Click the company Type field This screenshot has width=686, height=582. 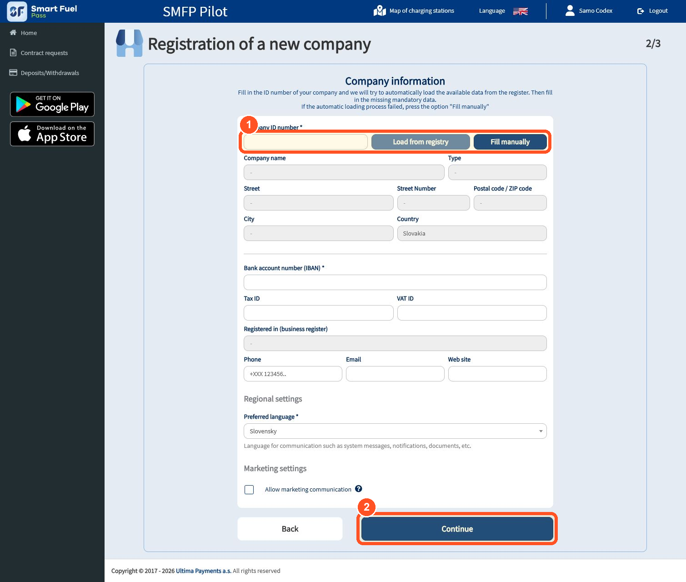click(497, 172)
